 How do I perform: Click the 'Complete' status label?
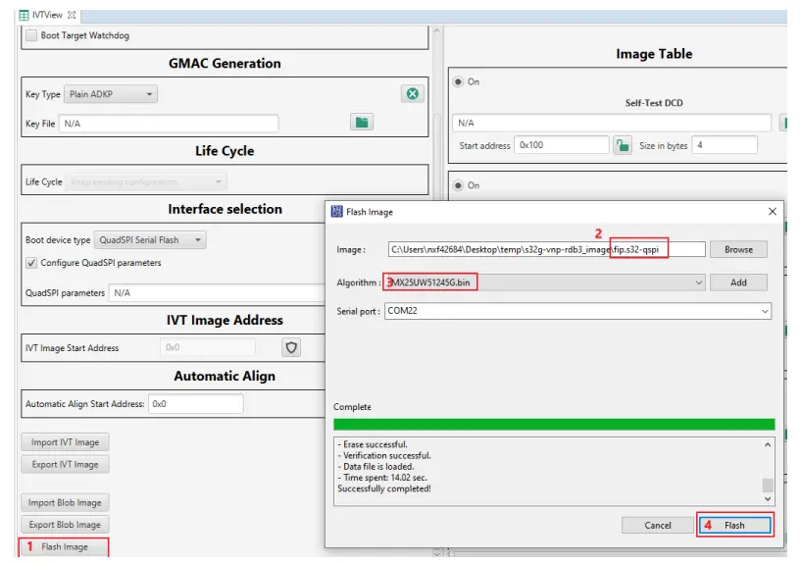[352, 407]
